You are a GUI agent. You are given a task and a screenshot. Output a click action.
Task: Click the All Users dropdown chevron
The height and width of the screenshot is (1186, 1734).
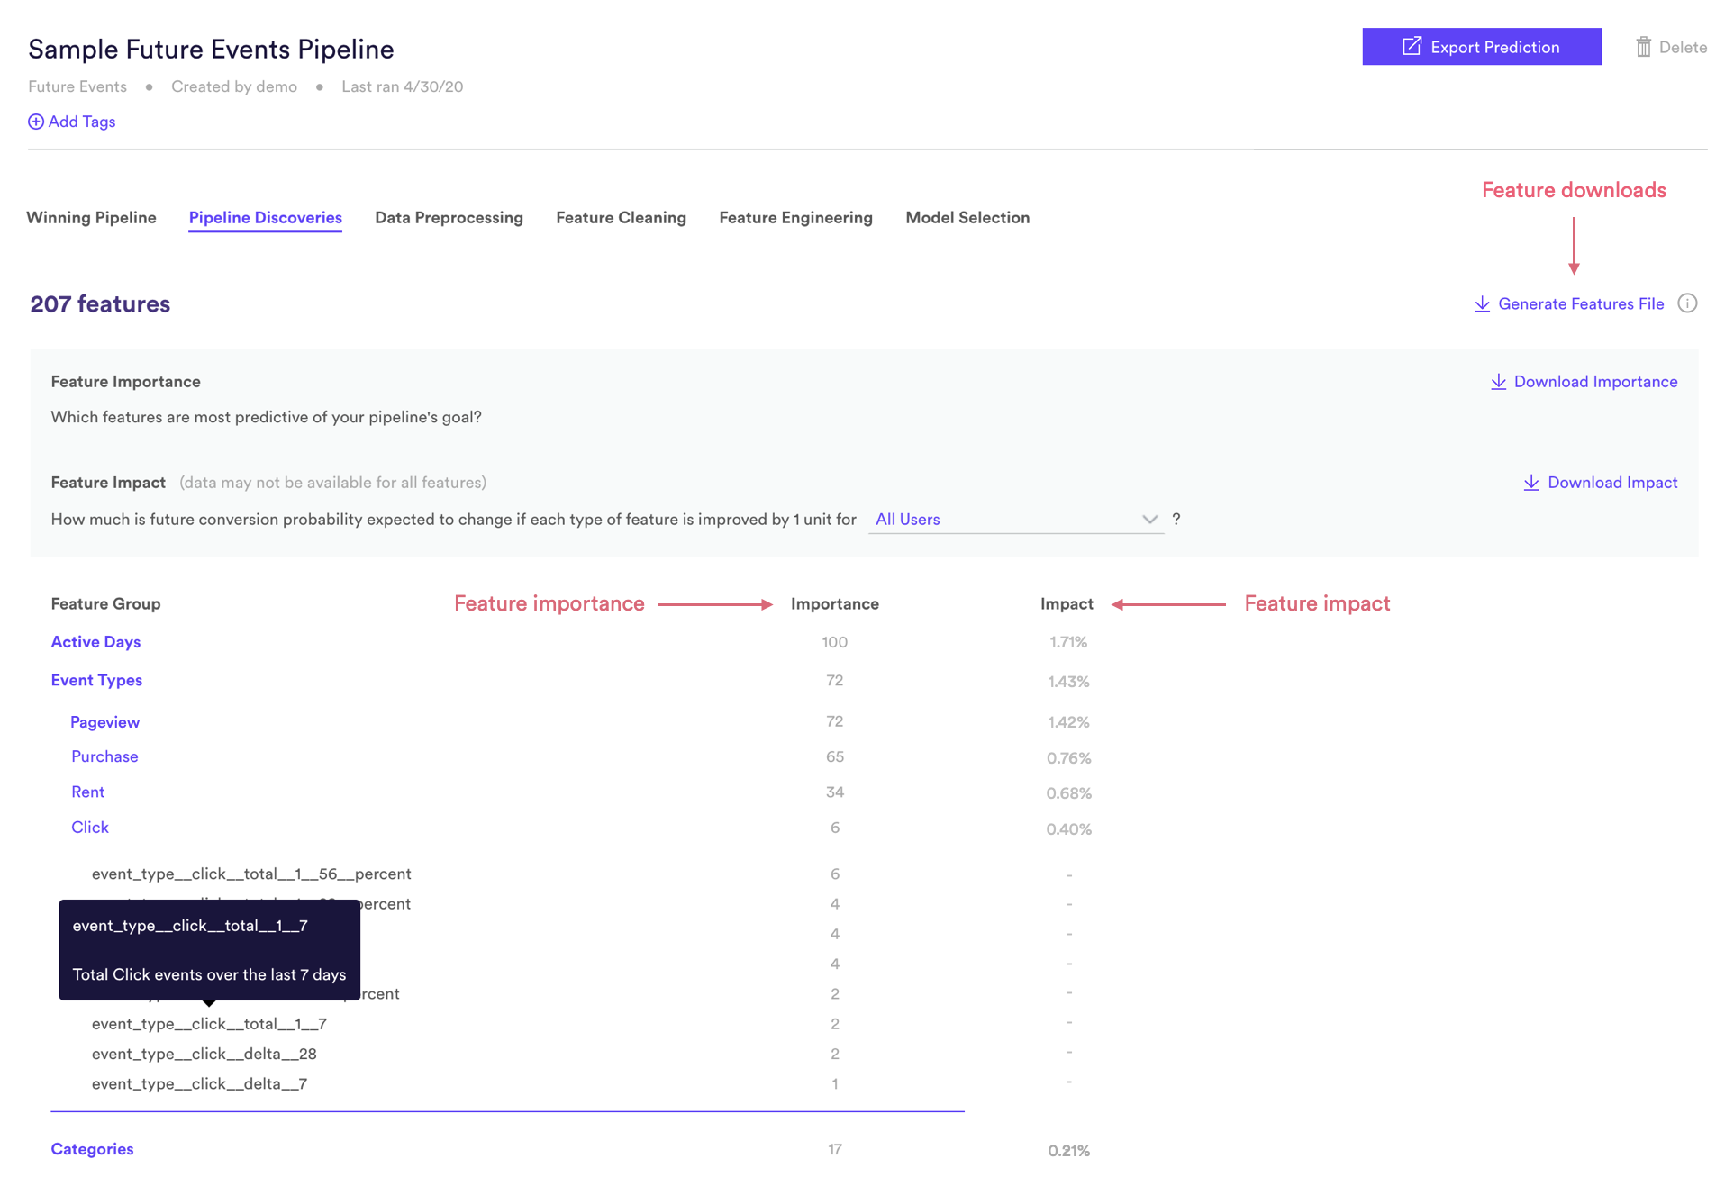pyautogui.click(x=1148, y=520)
